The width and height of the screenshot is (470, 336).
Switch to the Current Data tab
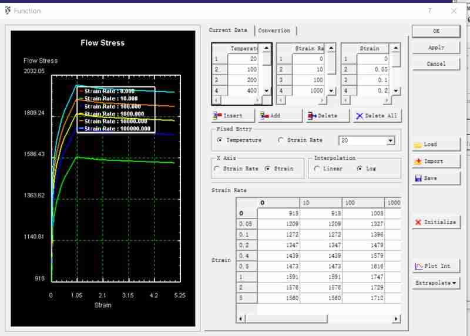tap(229, 31)
